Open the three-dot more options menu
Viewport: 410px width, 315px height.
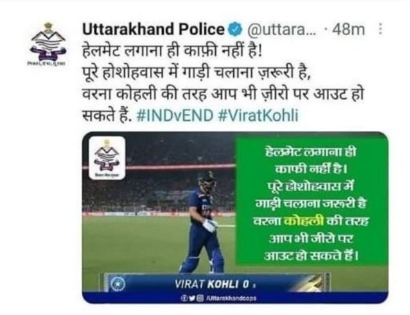tap(381, 29)
